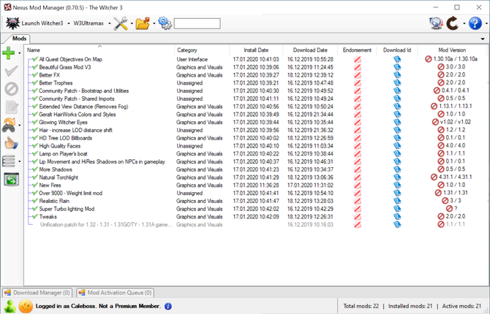This screenshot has height=314, width=490.
Task: Open dropdown arrow next to Launch Witcher3
Action: point(69,23)
